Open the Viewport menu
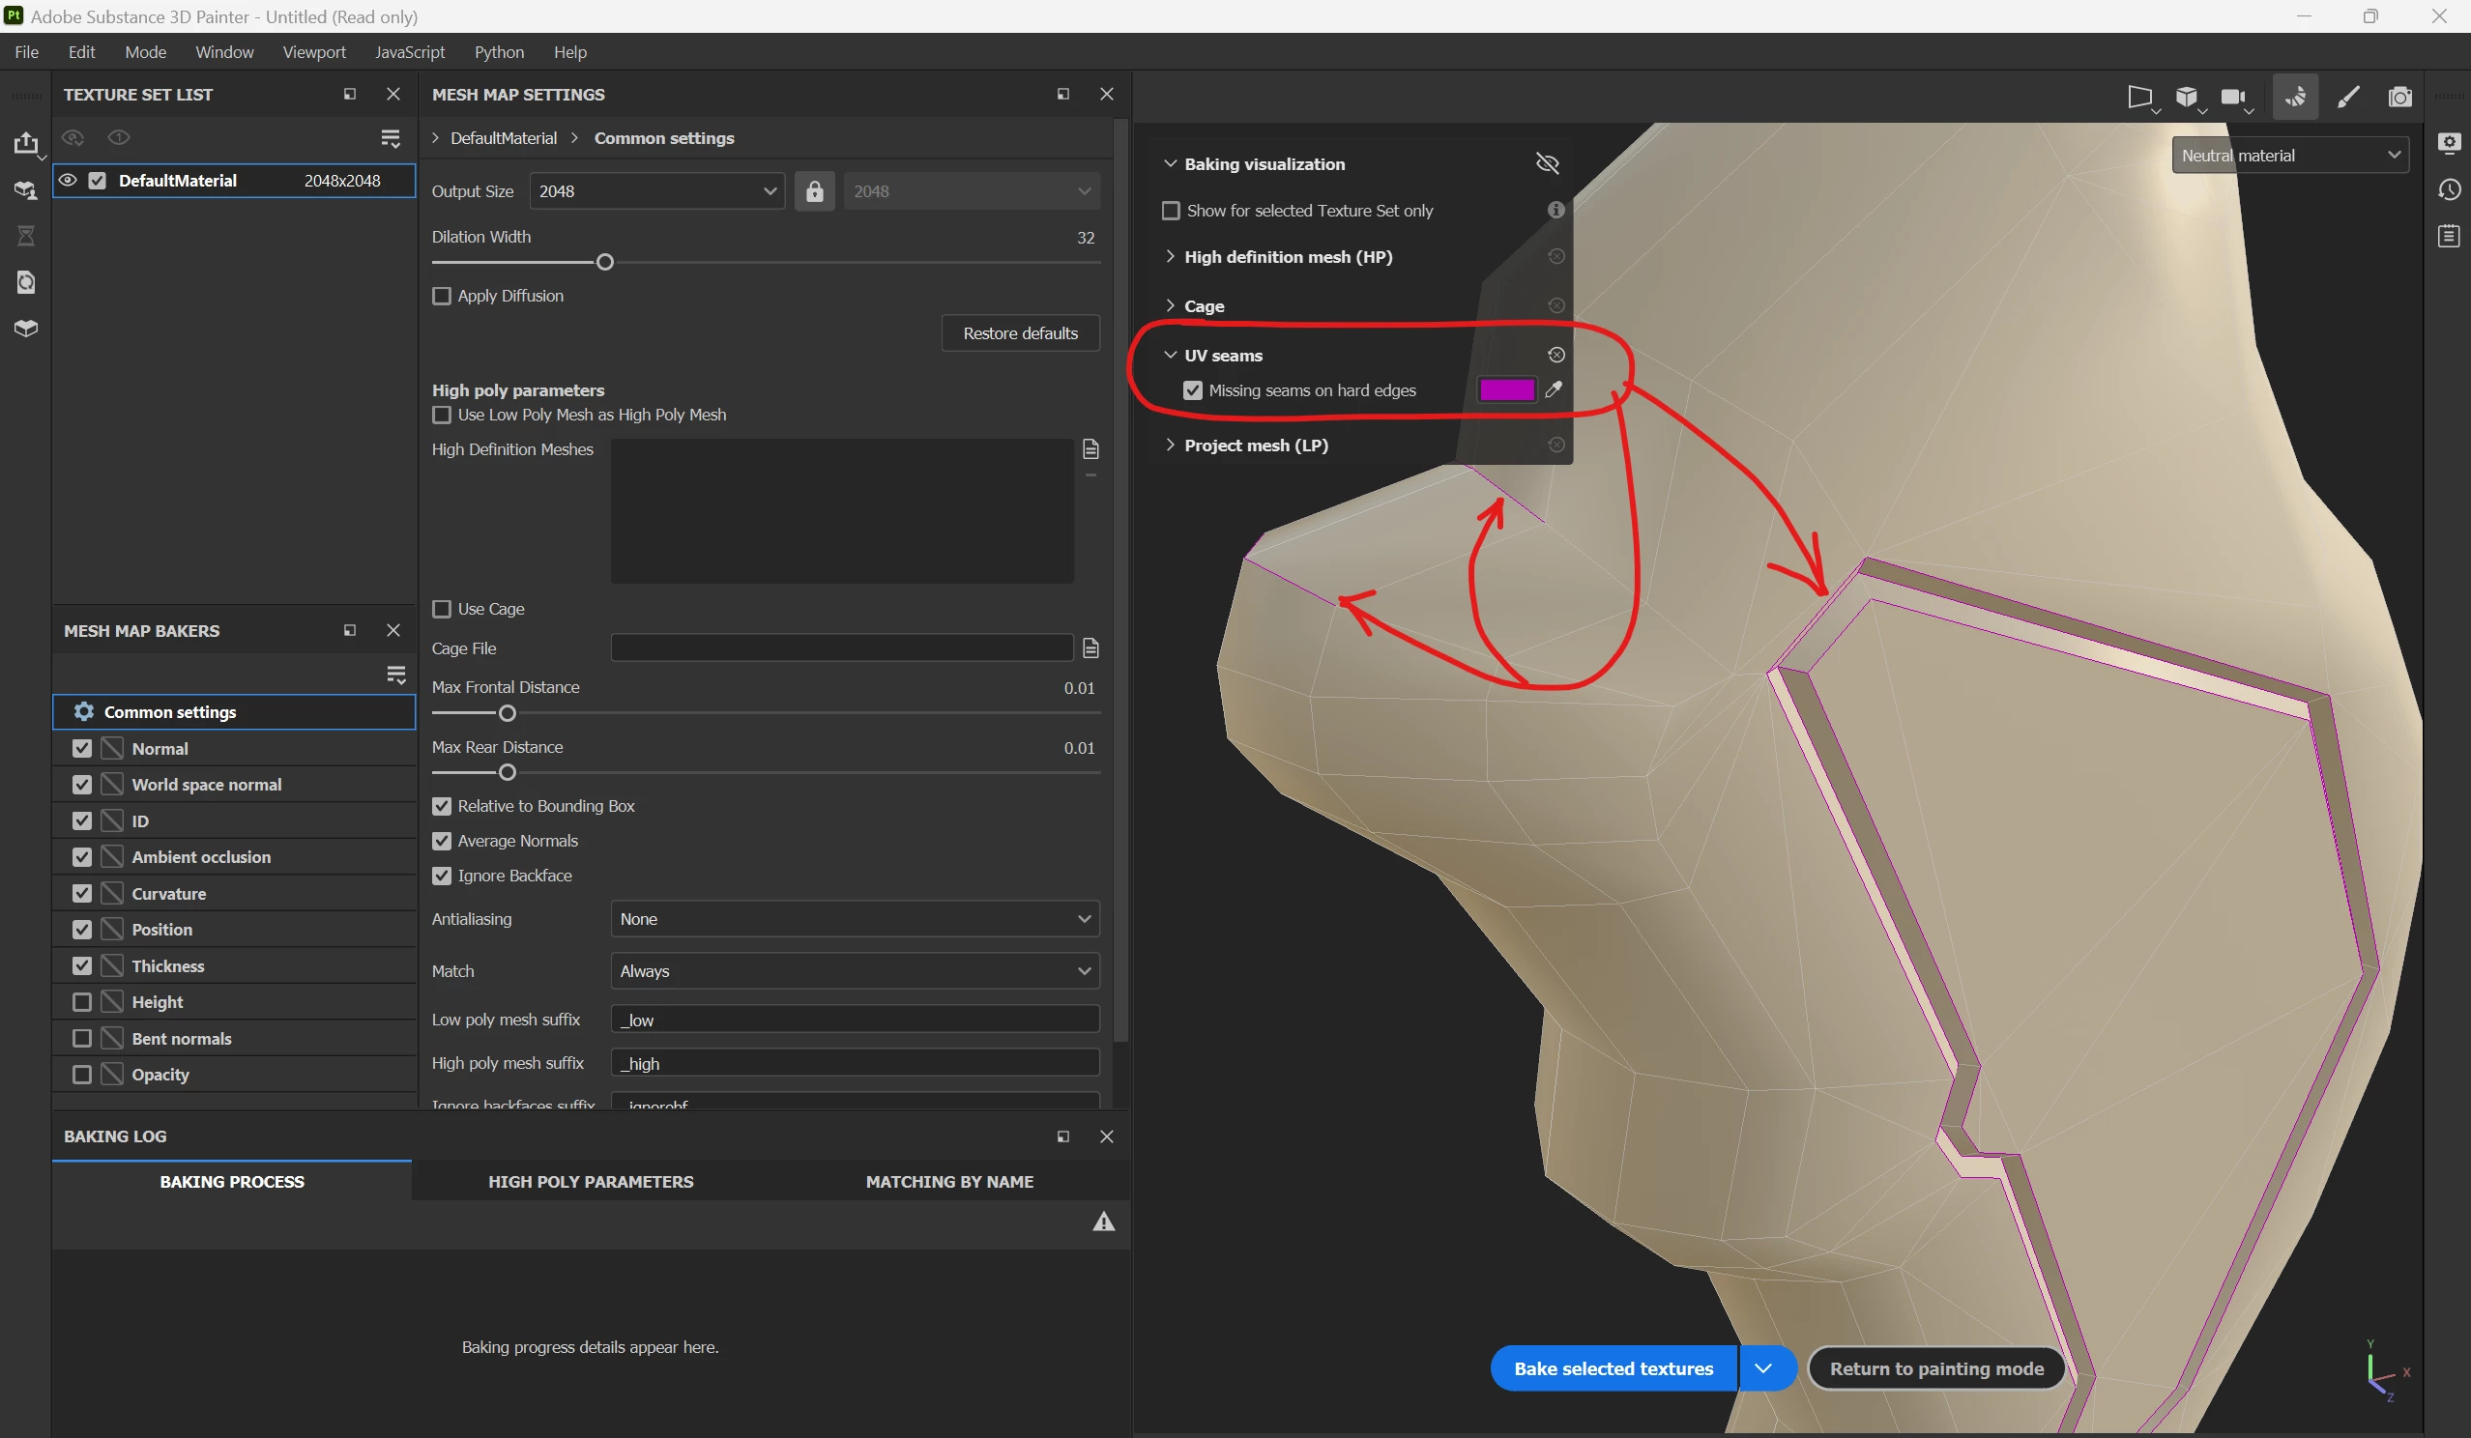The width and height of the screenshot is (2471, 1438). [x=314, y=52]
